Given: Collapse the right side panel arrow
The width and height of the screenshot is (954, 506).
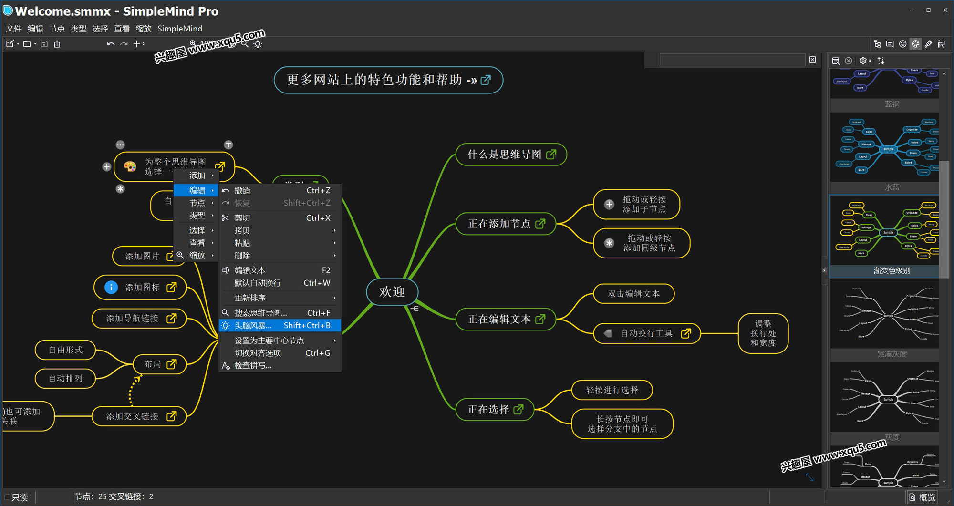Looking at the screenshot, I should 824,270.
